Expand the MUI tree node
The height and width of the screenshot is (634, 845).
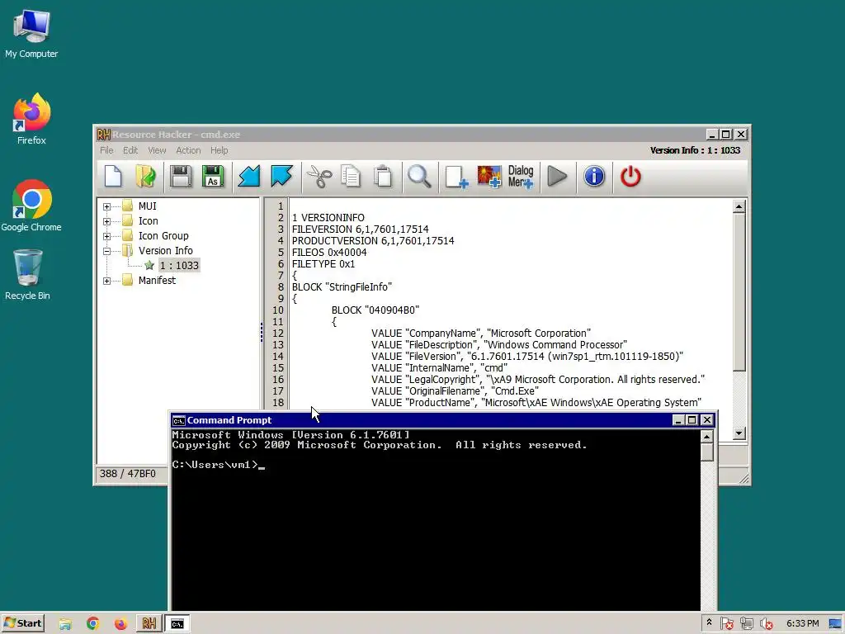pos(106,206)
